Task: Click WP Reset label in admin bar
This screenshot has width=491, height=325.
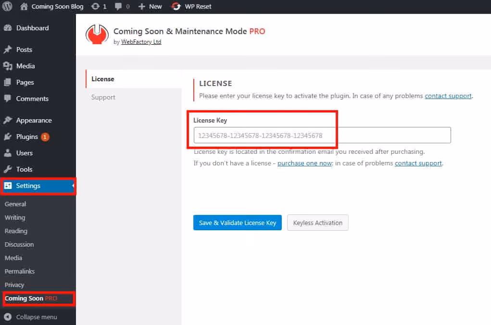Action: coord(198,6)
